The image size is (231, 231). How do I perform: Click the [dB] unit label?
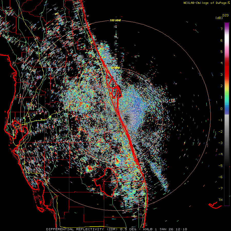[219, 18]
